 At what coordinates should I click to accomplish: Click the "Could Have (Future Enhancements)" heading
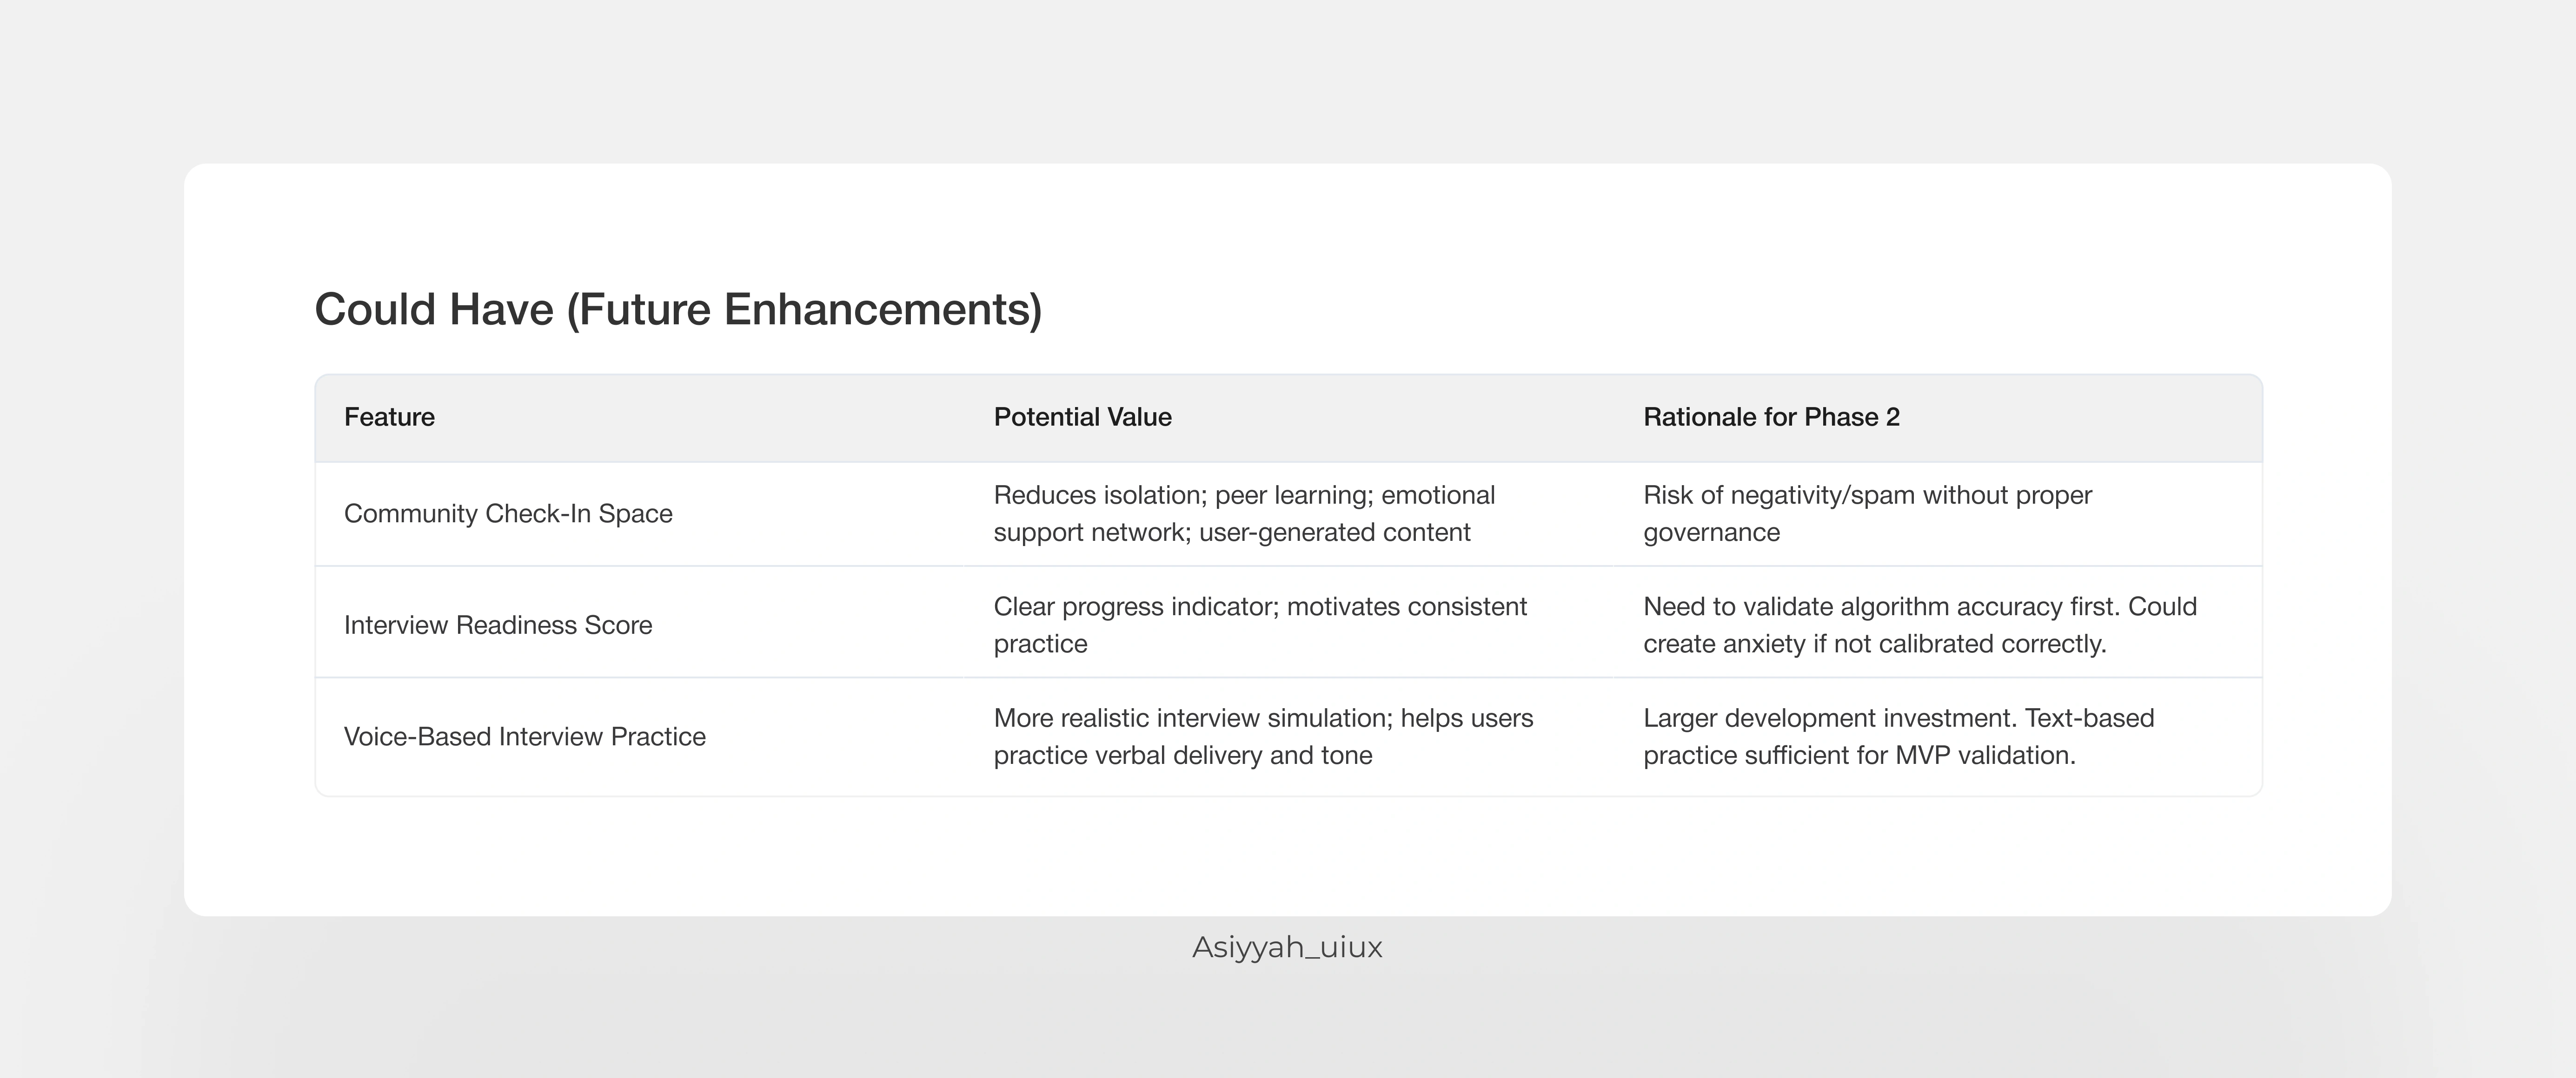(678, 310)
